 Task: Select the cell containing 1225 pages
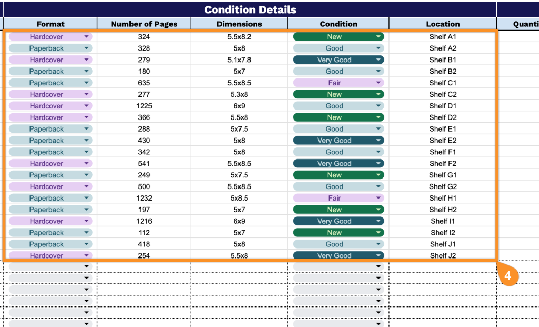[144, 106]
